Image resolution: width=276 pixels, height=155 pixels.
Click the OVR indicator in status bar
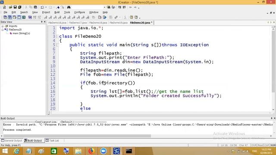[254, 145]
